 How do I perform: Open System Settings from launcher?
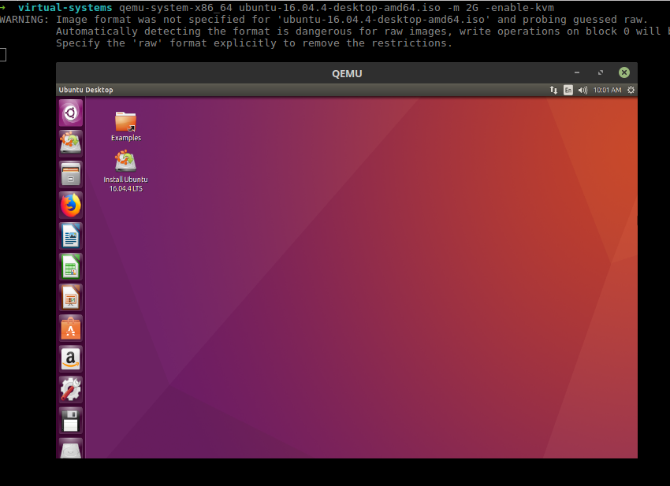70,389
